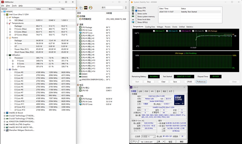Open the 工具 dropdown arrow in CPU-Z
242x144 pixels.
164,141
